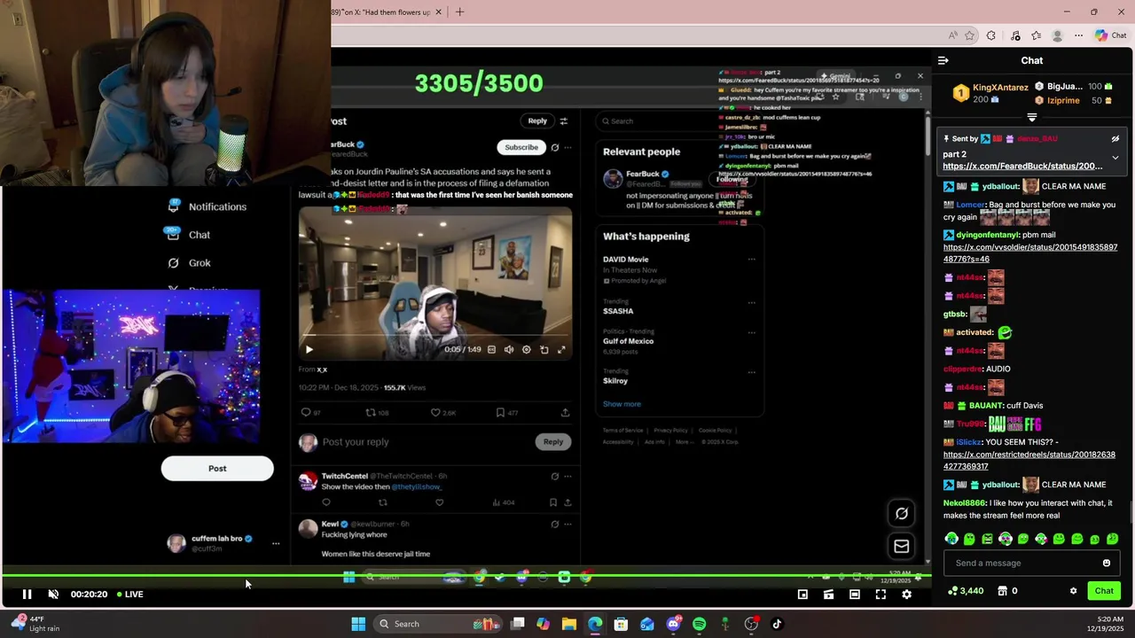The height and width of the screenshot is (638, 1135).
Task: Open a new browser tab
Action: (459, 12)
